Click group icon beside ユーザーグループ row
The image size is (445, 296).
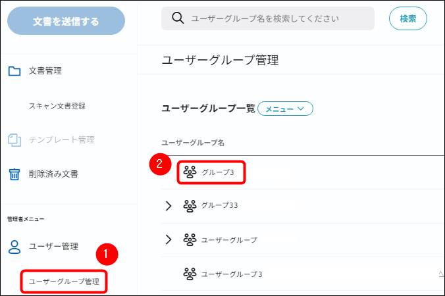190,240
